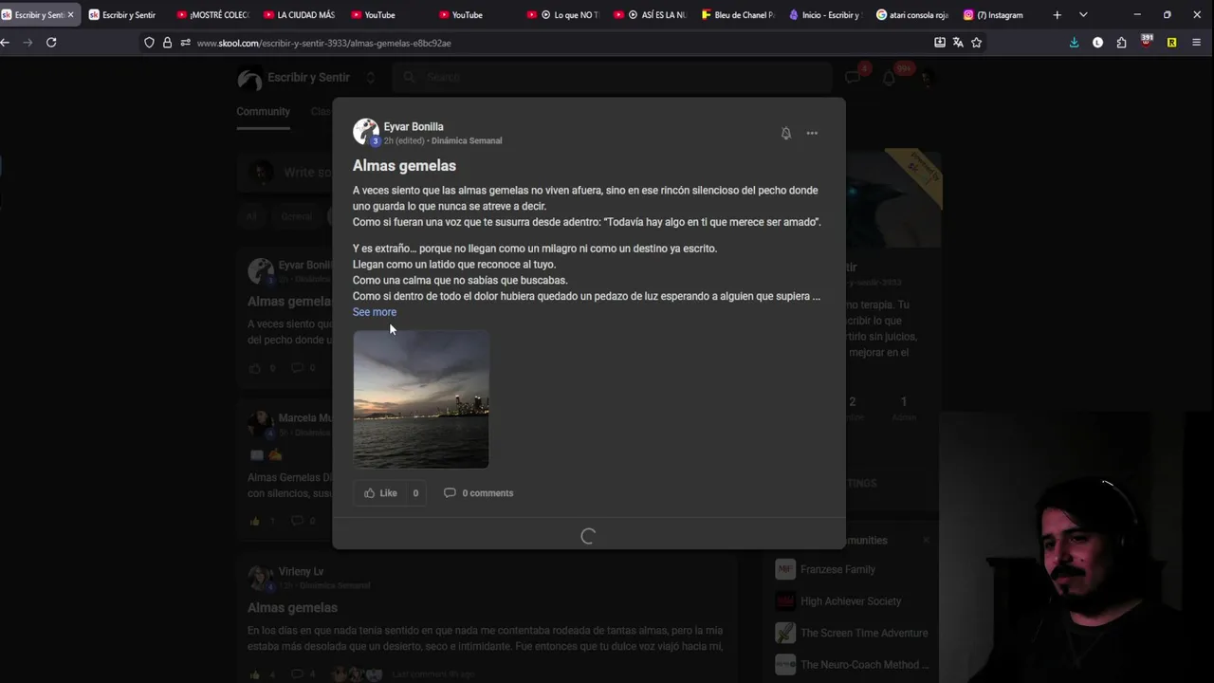Image resolution: width=1214 pixels, height=683 pixels.
Task: Switch to the Bleu de Chanel tab
Action: [738, 15]
